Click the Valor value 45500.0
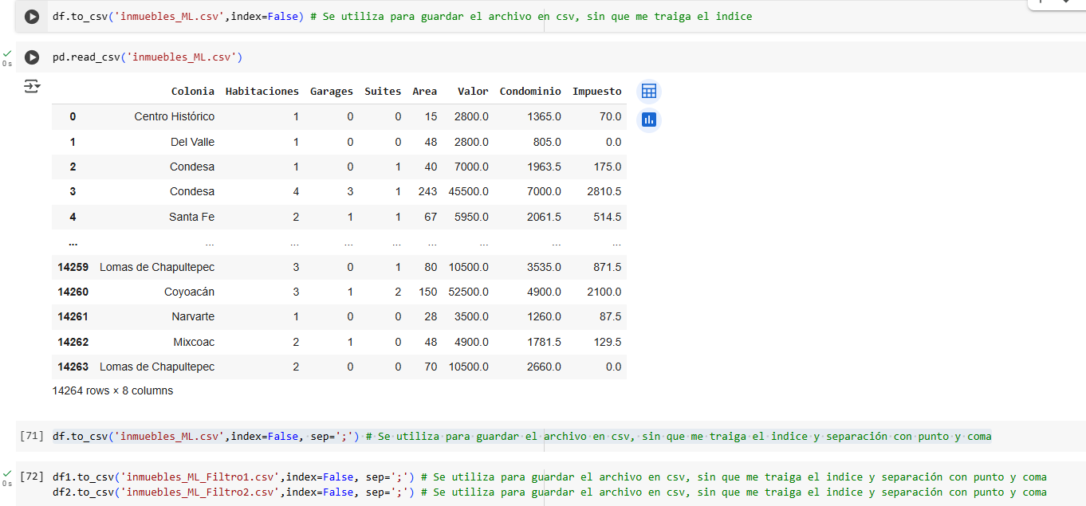Viewport: 1086px width, 506px height. point(469,191)
